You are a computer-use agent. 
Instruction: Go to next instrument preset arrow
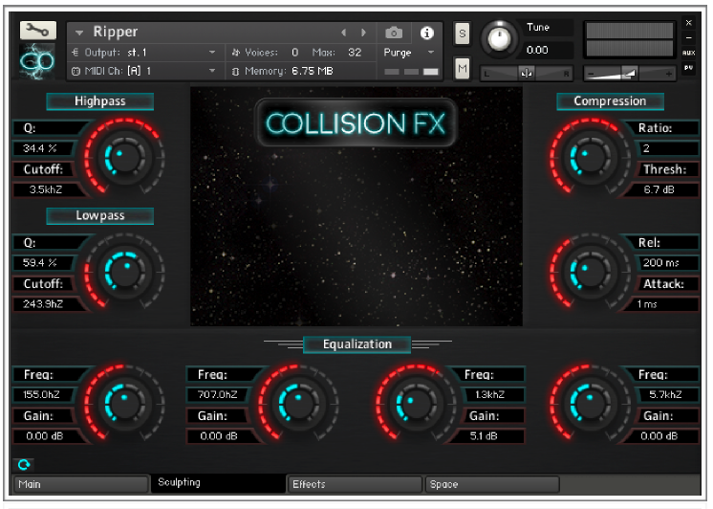[x=363, y=33]
